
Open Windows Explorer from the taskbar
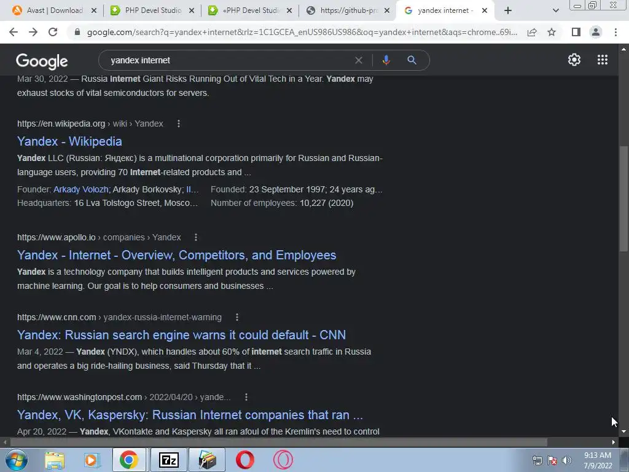coord(55,460)
